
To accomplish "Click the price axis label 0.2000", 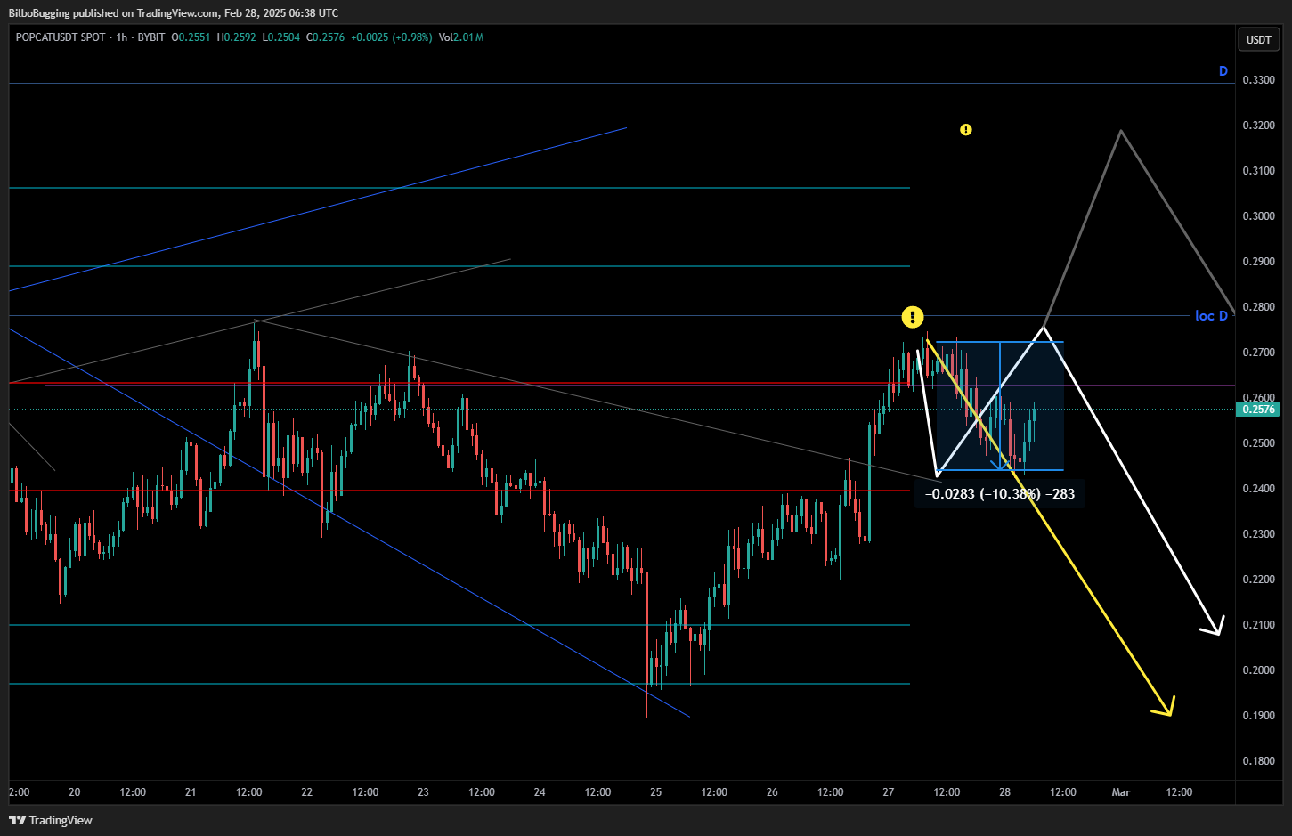I will pyautogui.click(x=1258, y=670).
